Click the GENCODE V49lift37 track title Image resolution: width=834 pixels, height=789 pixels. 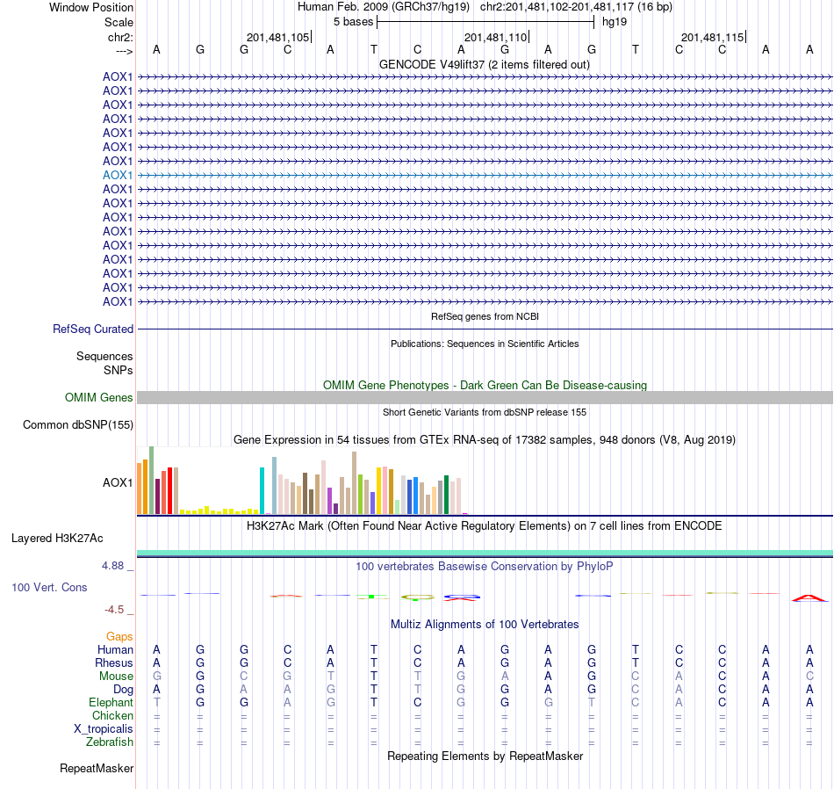point(485,64)
